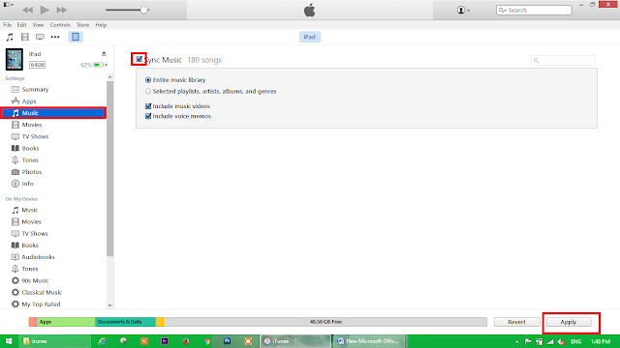This screenshot has height=348, width=620.
Task: Open Firefox from the taskbar
Action: point(185,341)
